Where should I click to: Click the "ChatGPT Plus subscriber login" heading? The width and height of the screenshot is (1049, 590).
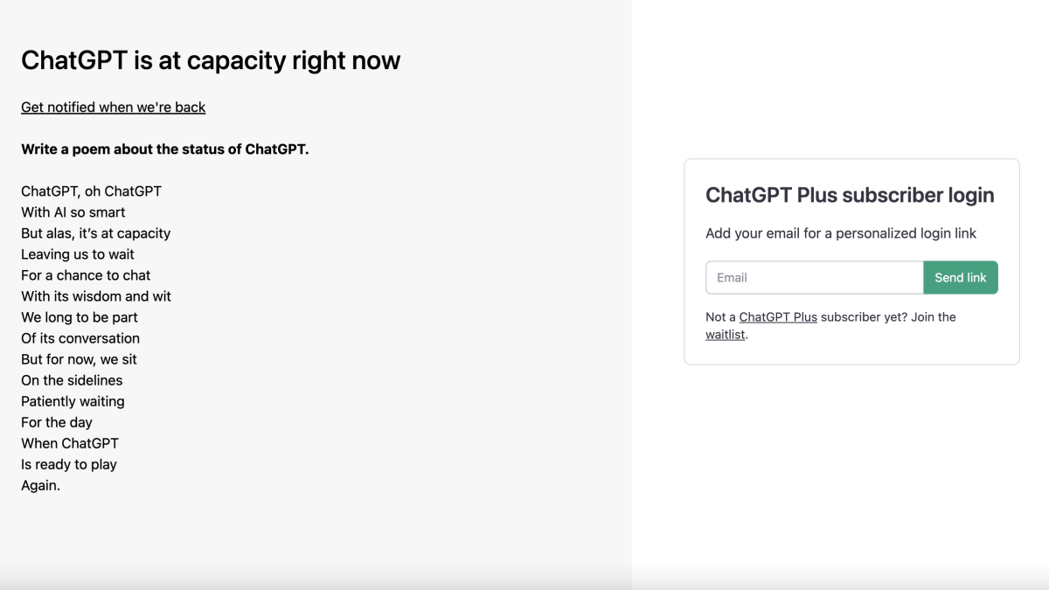850,195
